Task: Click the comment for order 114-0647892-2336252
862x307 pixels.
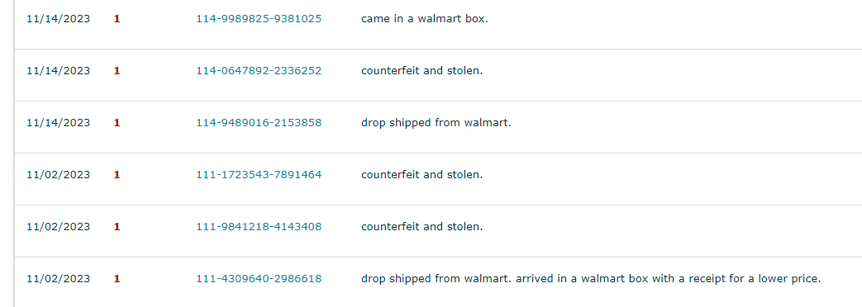Action: click(x=421, y=71)
